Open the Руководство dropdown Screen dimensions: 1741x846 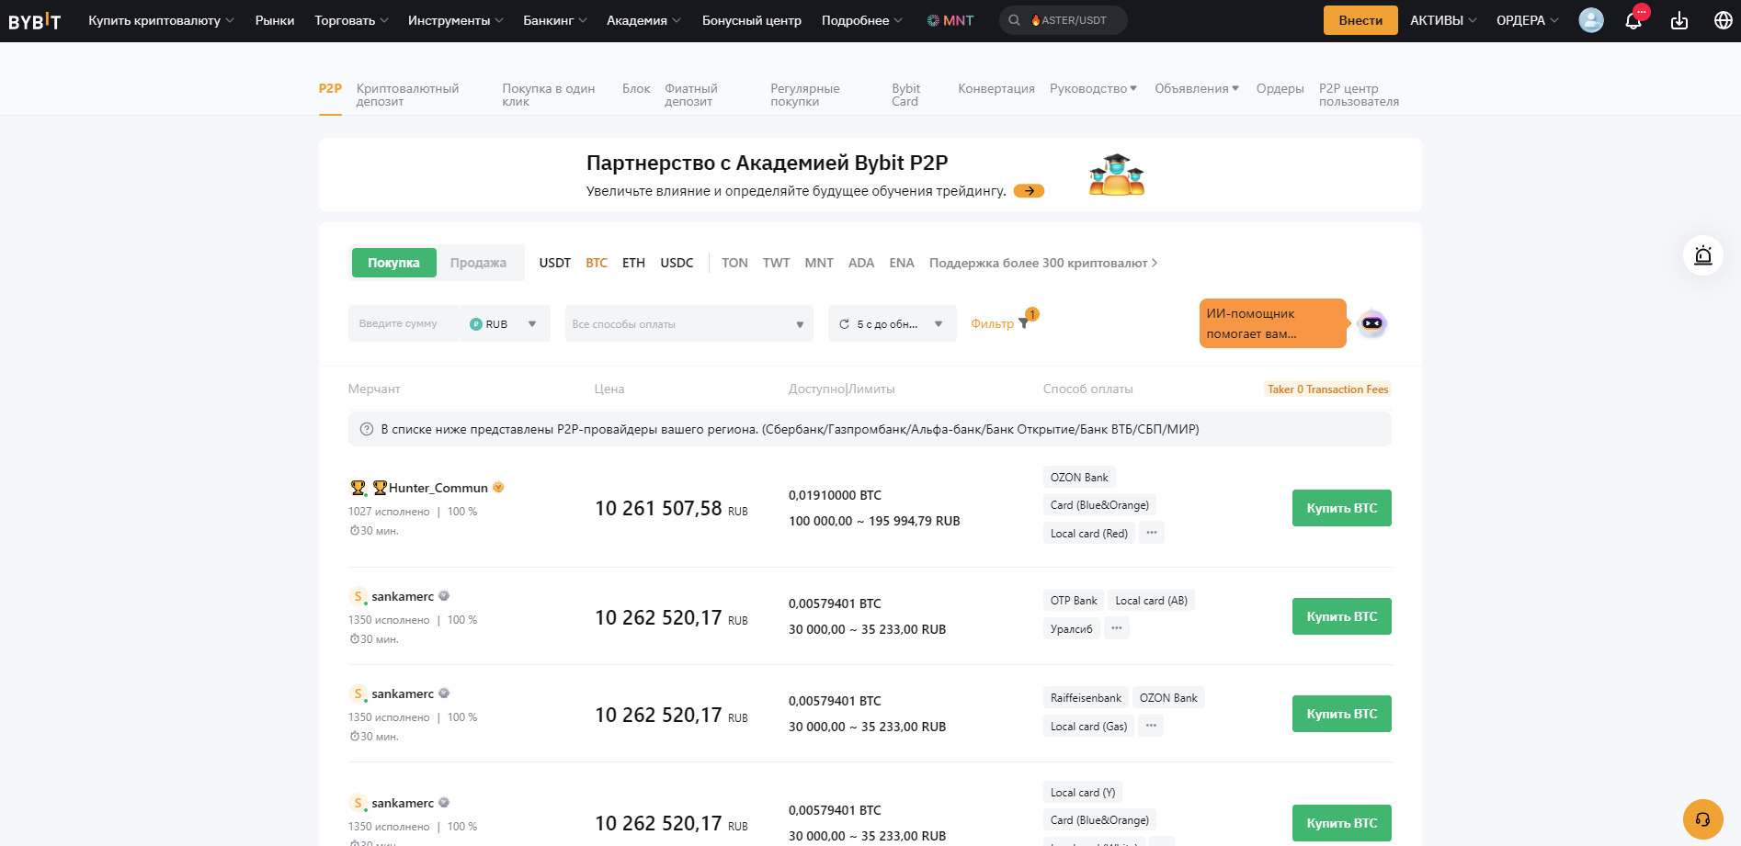pyautogui.click(x=1092, y=88)
